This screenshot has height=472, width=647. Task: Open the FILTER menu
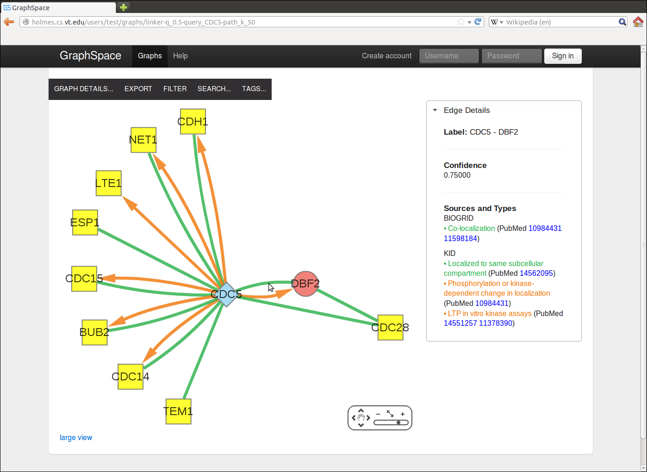click(x=175, y=89)
